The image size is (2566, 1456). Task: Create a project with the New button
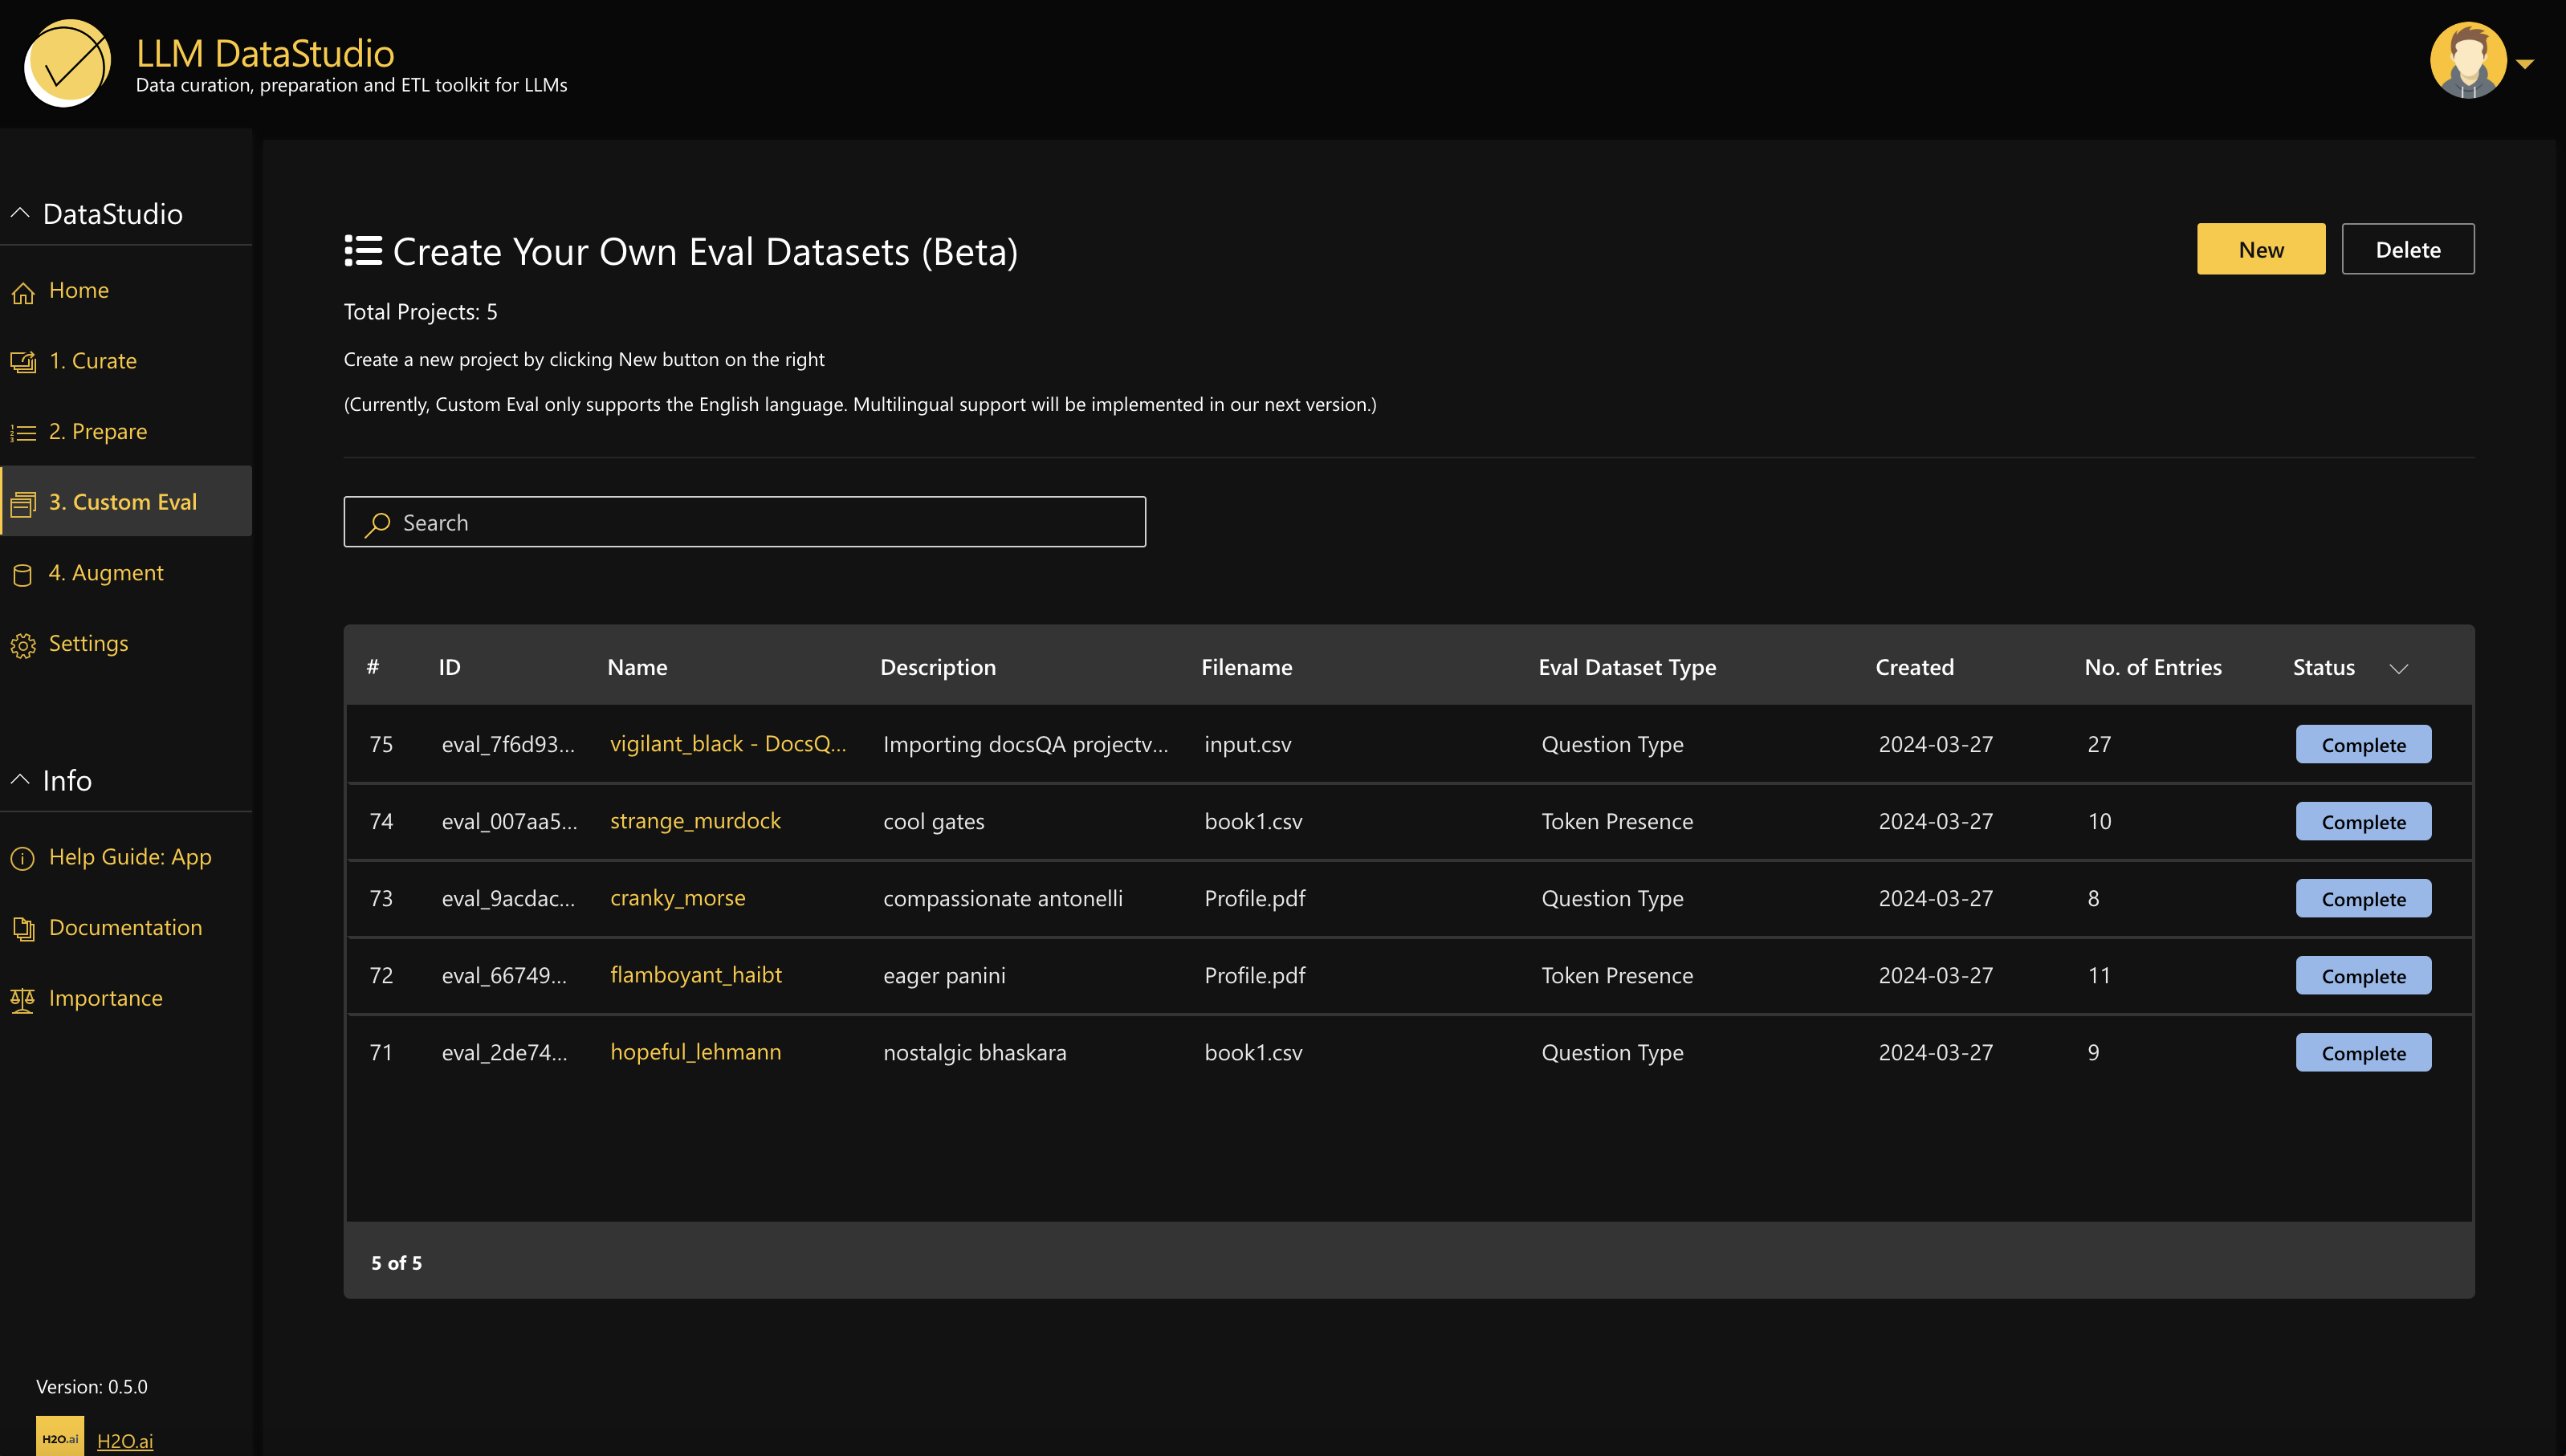pyautogui.click(x=2261, y=249)
